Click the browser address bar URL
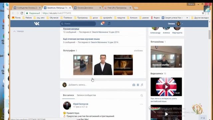213x120 pixels. 57,13
